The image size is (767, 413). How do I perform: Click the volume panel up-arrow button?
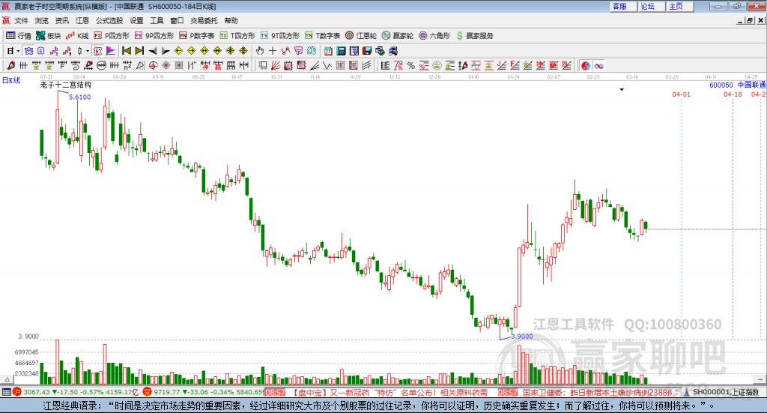click(x=7, y=379)
